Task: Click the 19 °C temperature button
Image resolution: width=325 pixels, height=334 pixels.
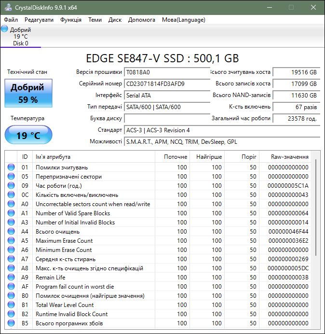Action: [28, 135]
